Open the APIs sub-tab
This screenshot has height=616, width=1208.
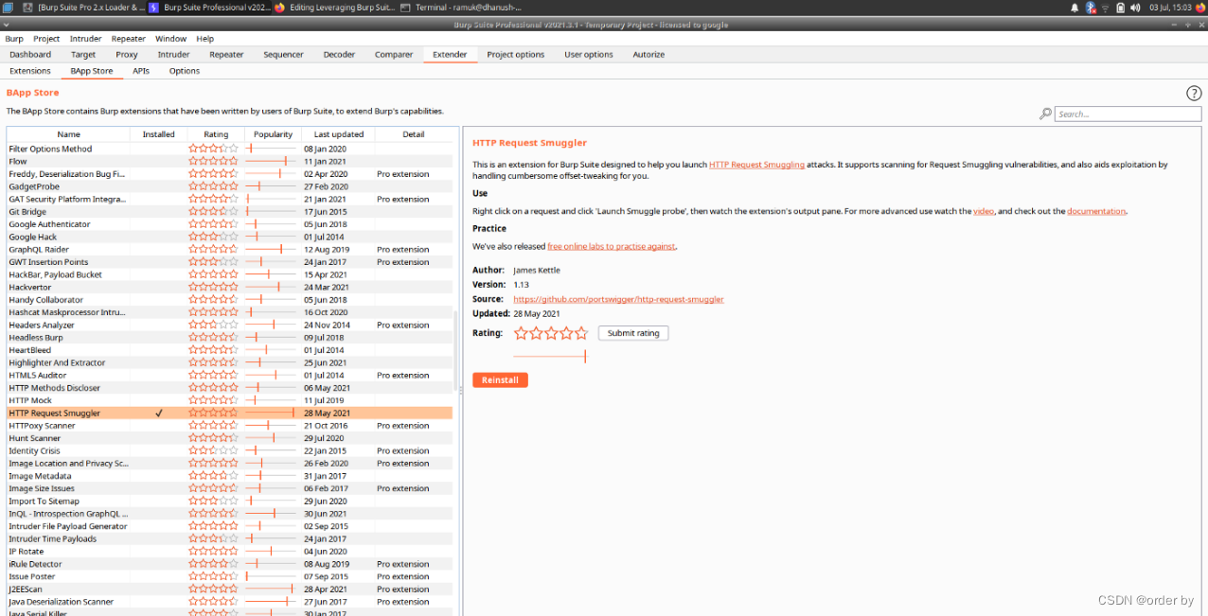[x=141, y=71]
